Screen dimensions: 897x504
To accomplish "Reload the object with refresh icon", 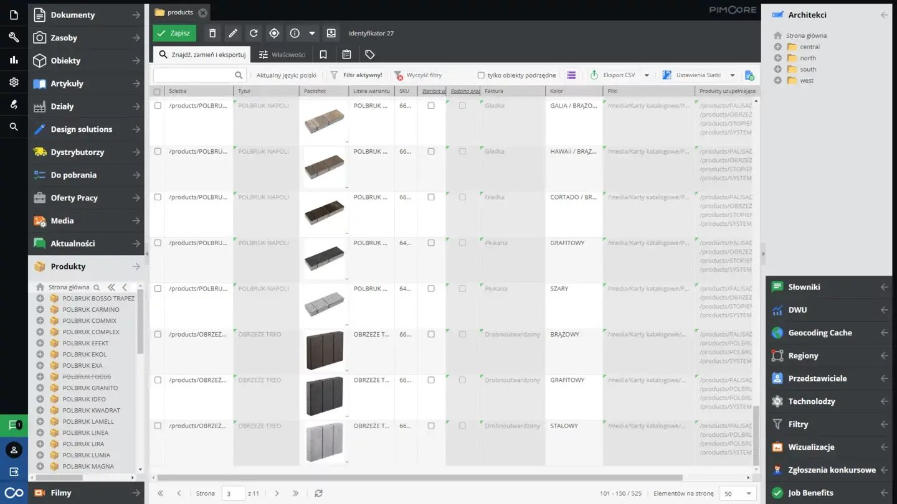I will point(254,34).
